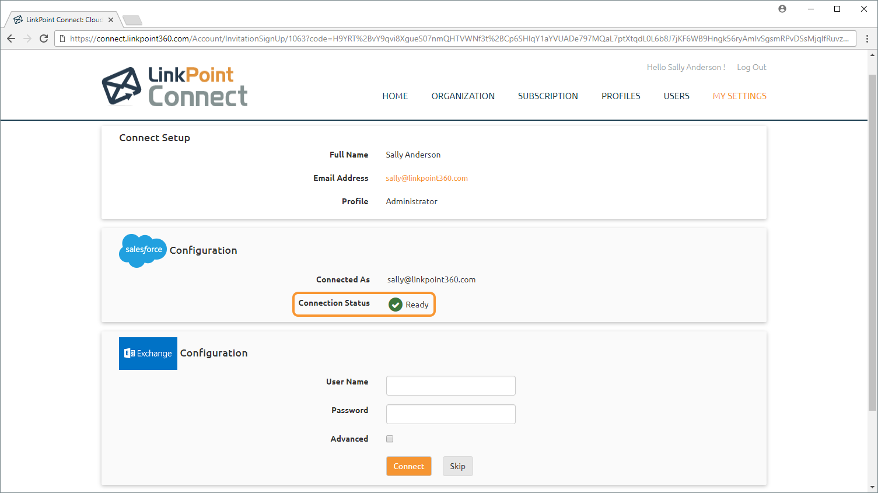The height and width of the screenshot is (493, 878).
Task: Click the Exchange Configuration heading
Action: click(x=214, y=353)
